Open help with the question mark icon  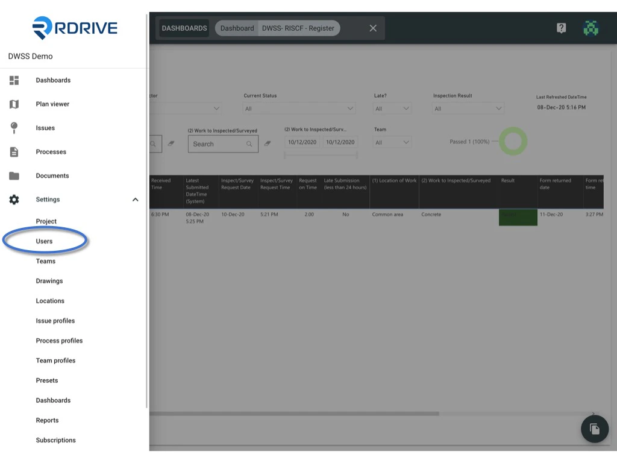tap(561, 28)
